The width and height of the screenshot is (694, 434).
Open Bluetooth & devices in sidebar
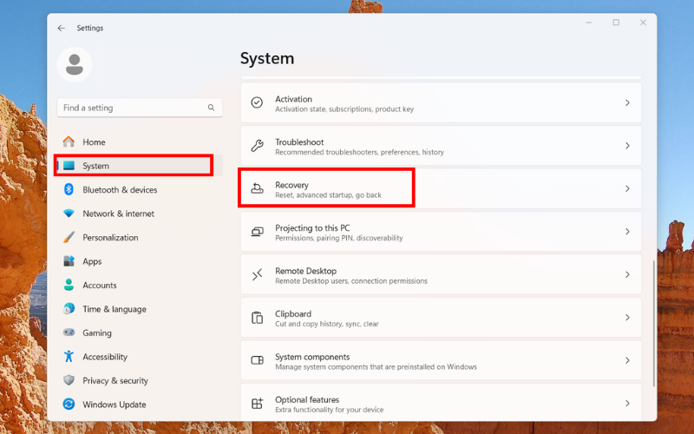coord(120,189)
